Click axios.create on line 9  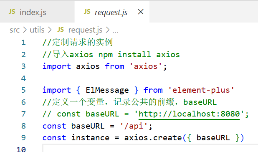click(x=153, y=138)
